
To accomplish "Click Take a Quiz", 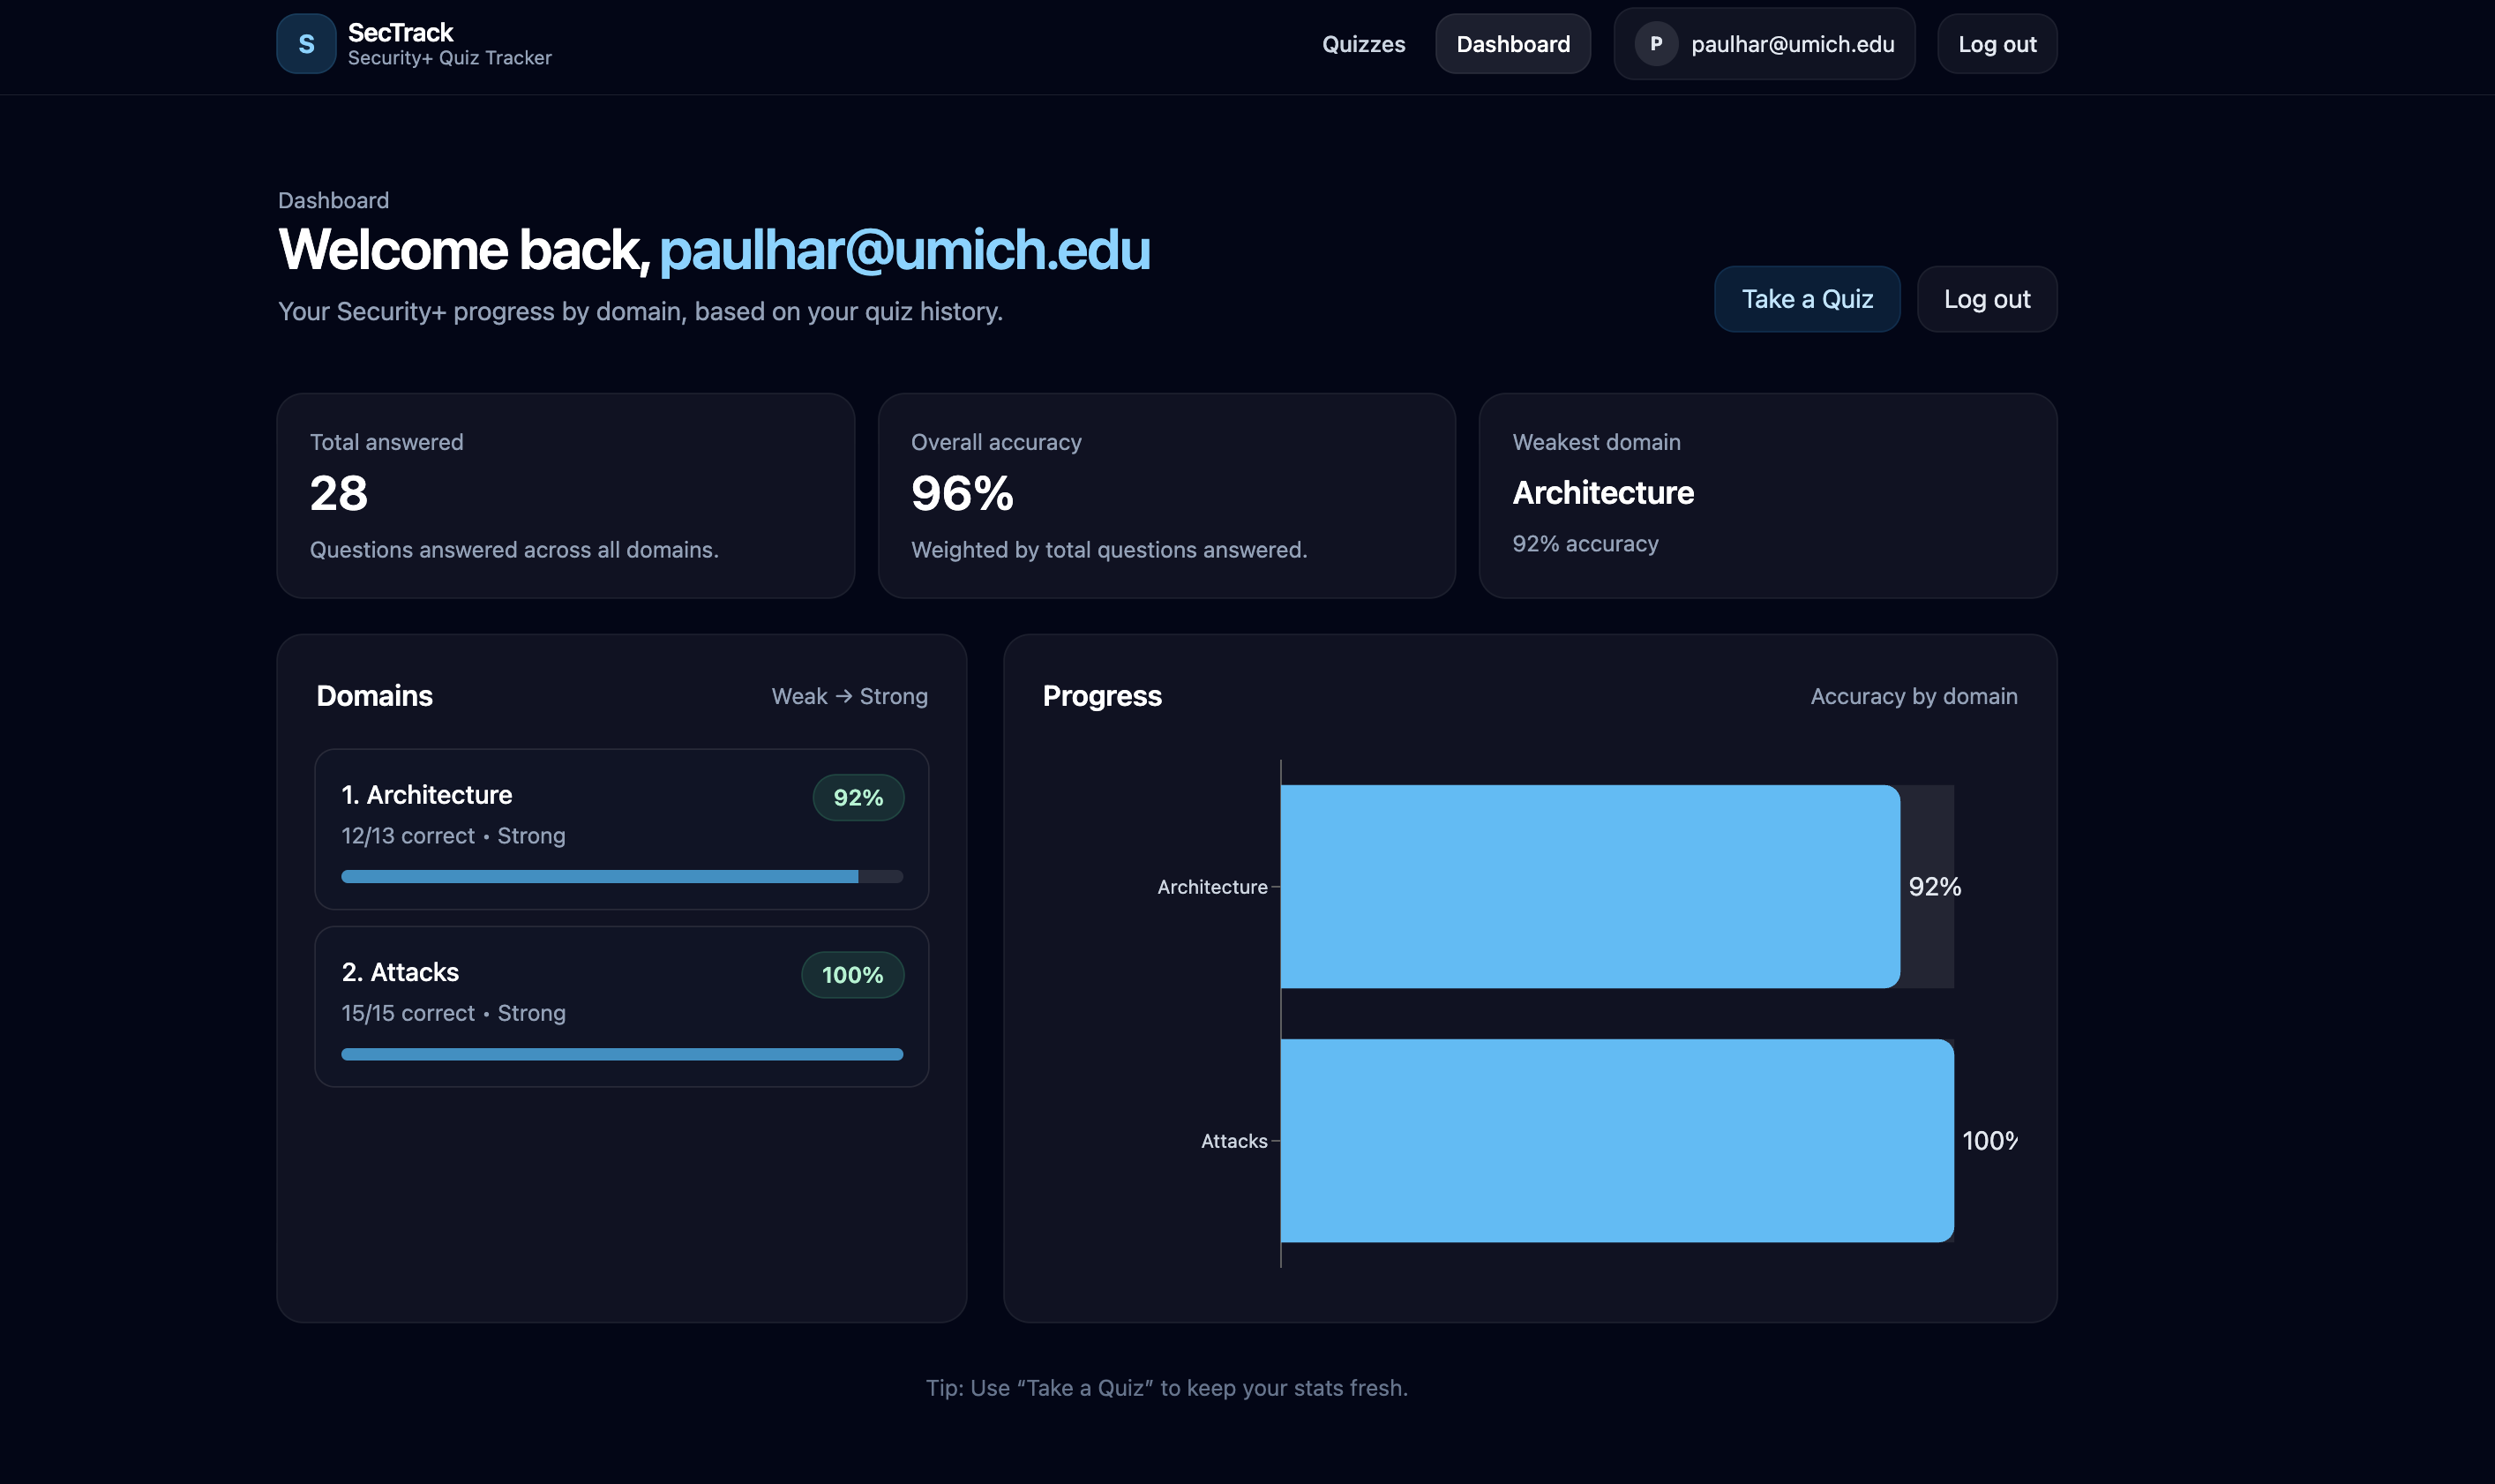I will [x=1806, y=298].
